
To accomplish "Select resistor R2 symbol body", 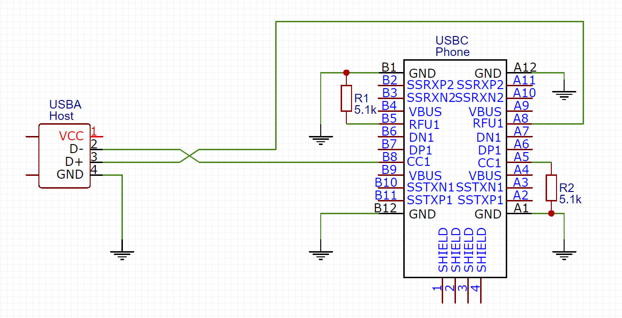I will click(551, 188).
